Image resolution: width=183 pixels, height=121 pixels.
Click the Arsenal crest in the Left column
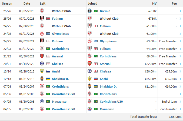click(x=42, y=56)
